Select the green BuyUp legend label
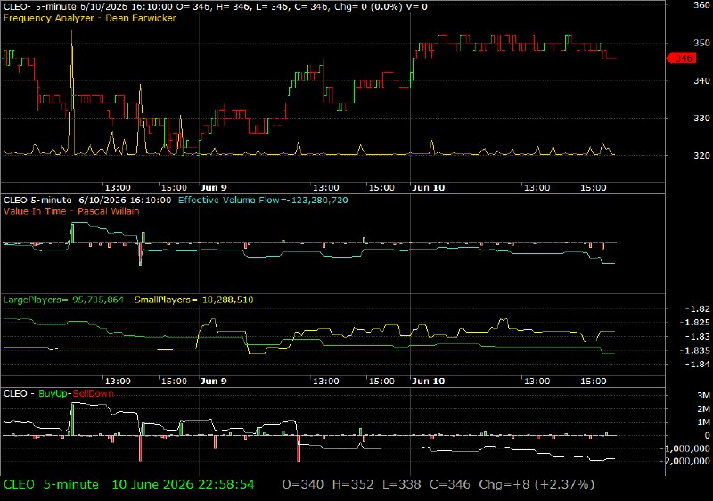This screenshot has width=713, height=501. 53,394
